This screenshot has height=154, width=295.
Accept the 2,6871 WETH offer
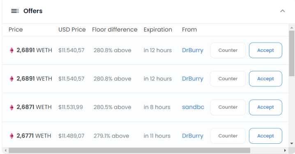click(x=265, y=107)
